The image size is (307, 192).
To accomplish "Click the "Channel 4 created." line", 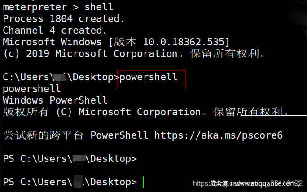I will pyautogui.click(x=55, y=31).
